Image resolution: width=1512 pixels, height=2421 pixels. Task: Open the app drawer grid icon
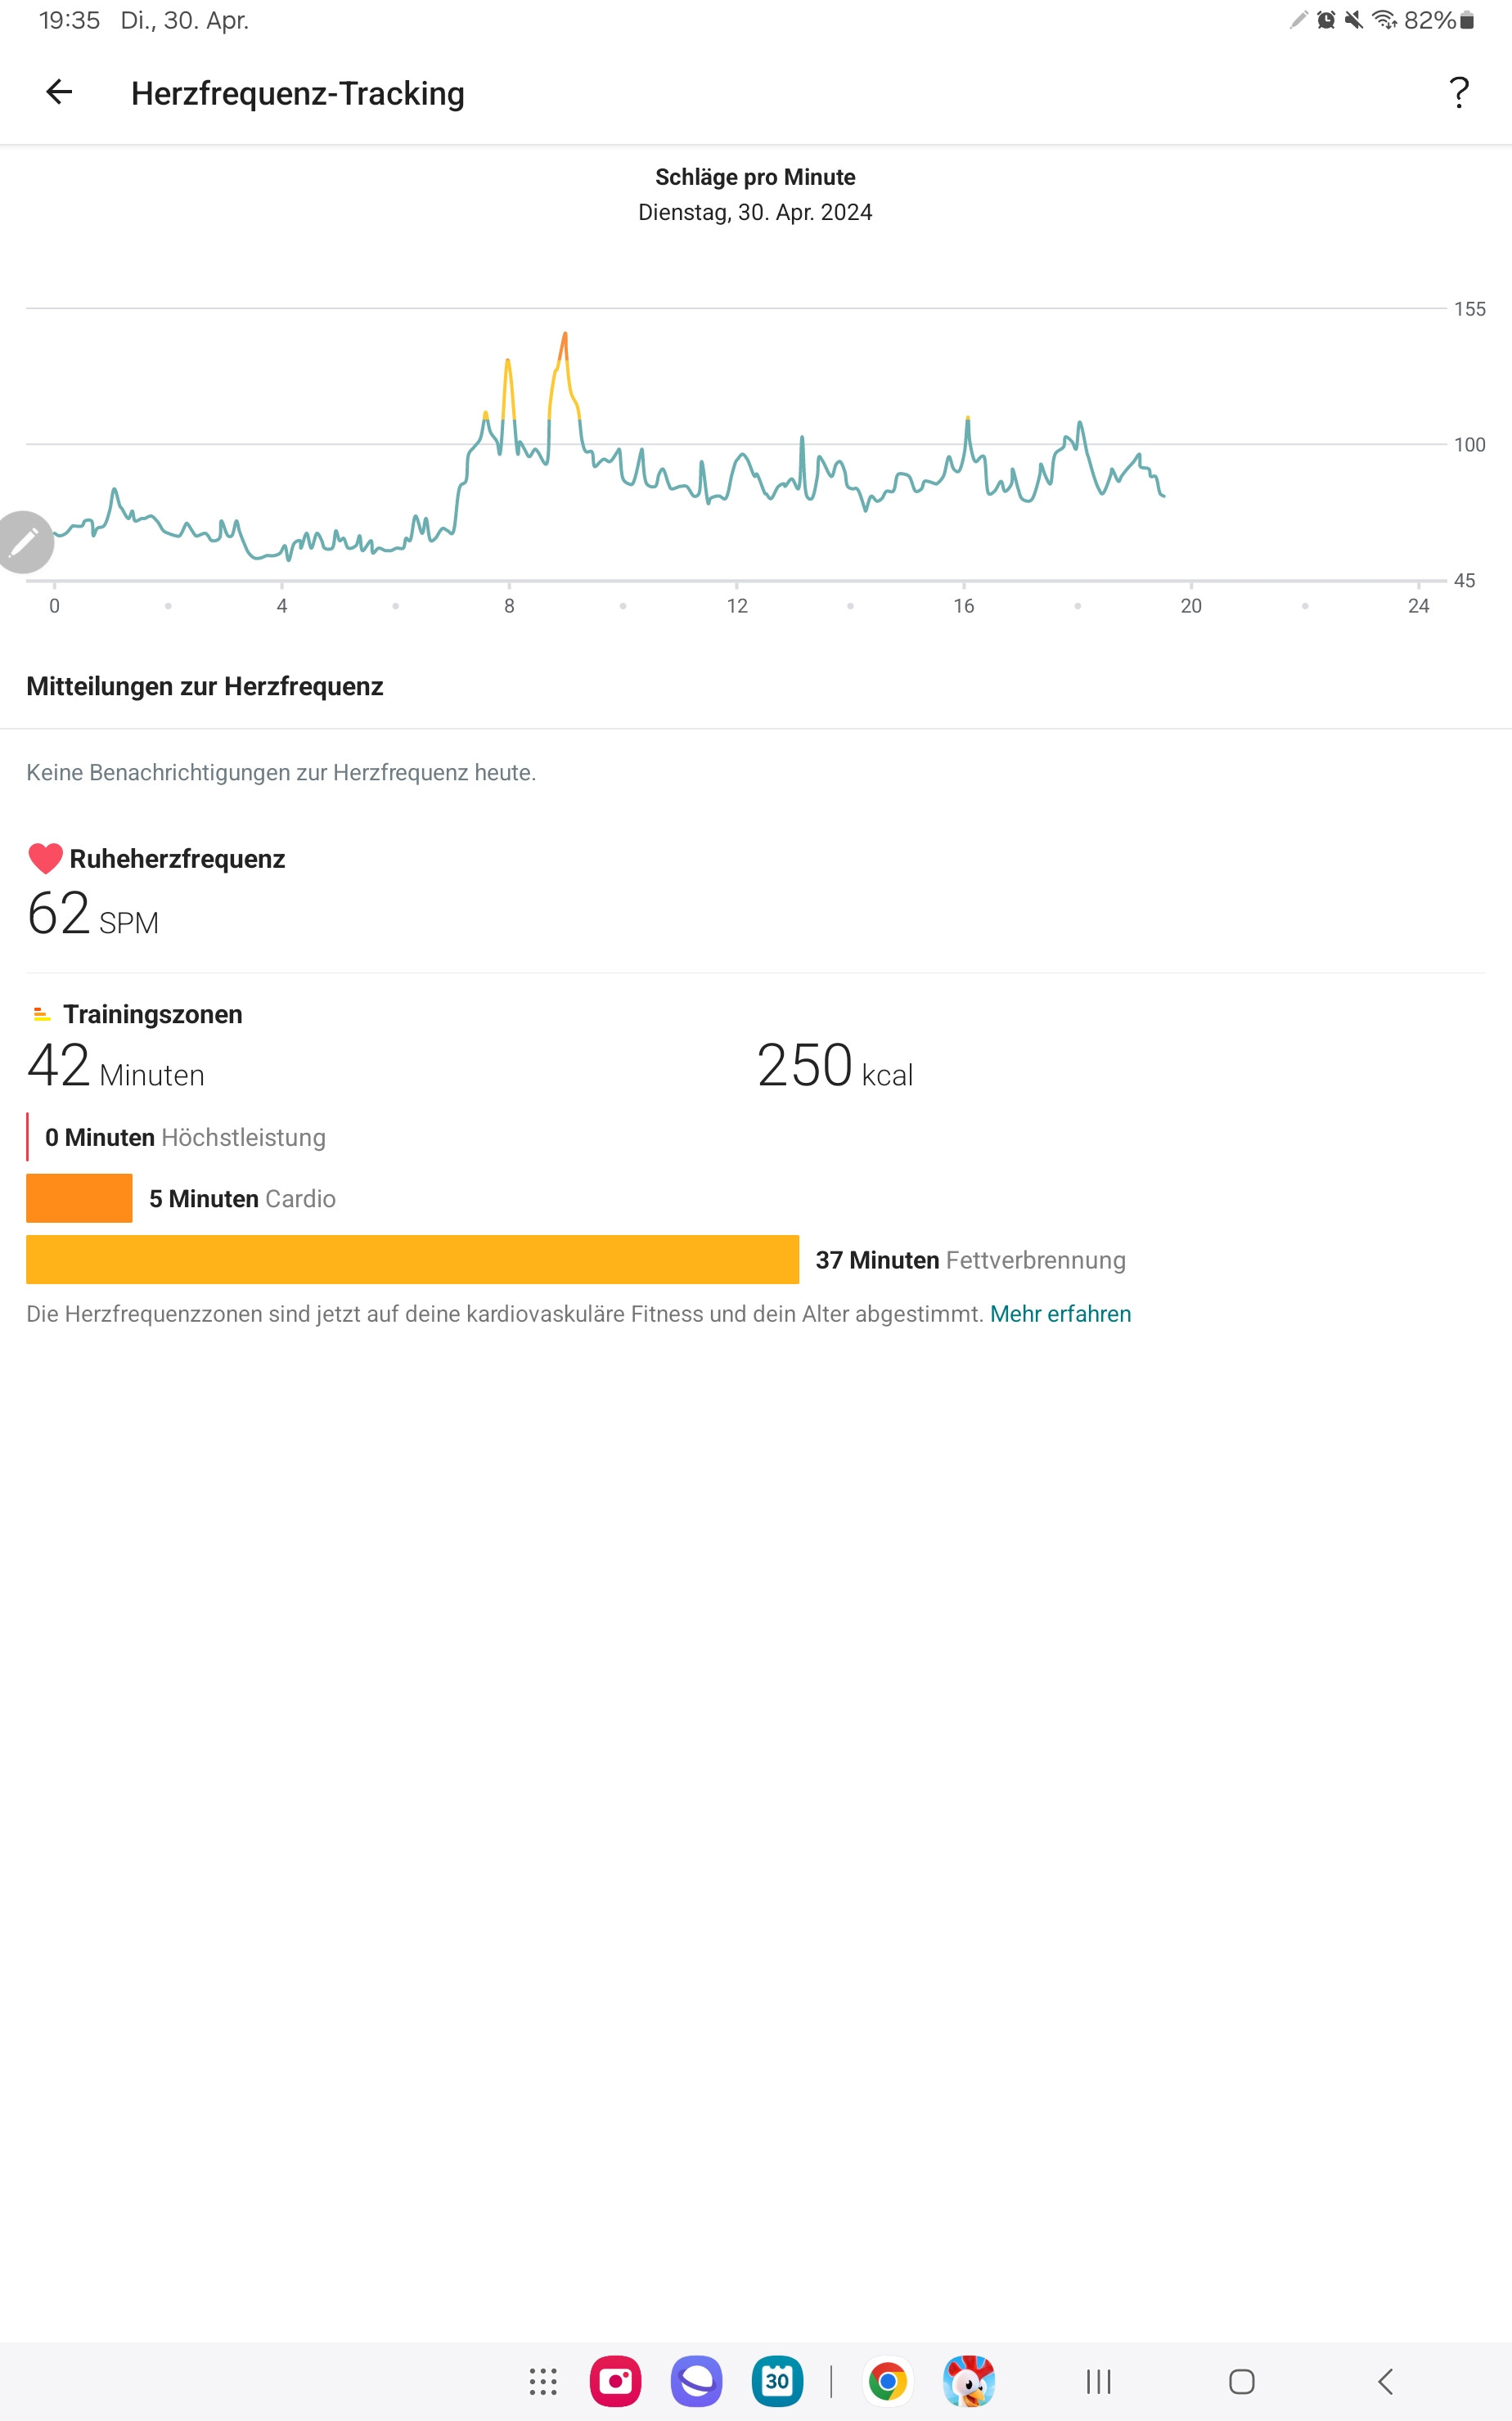click(542, 2381)
